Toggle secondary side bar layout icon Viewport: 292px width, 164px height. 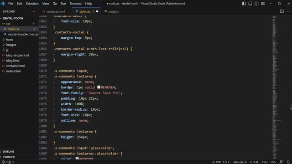[x=256, y=4]
